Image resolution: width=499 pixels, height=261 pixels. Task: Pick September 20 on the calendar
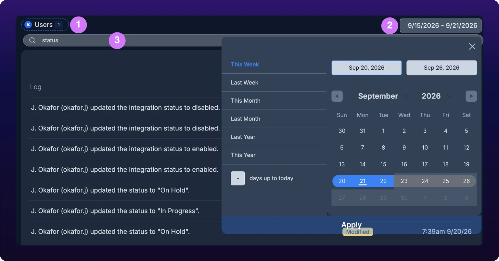pyautogui.click(x=342, y=181)
